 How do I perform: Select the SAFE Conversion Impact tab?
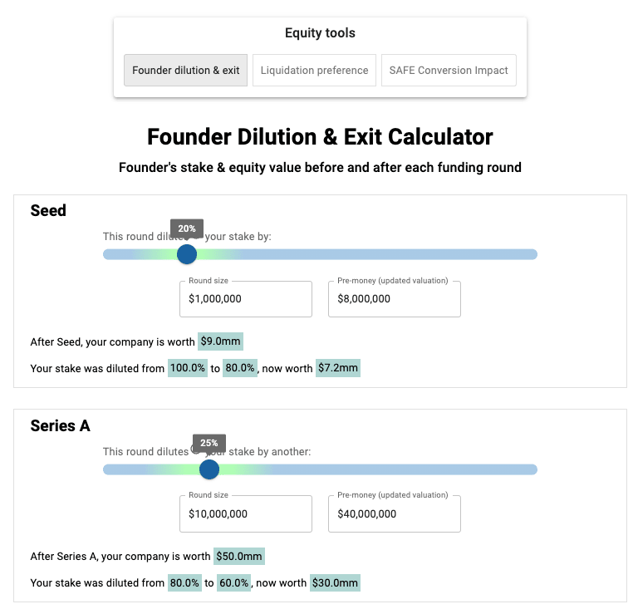[x=449, y=71]
